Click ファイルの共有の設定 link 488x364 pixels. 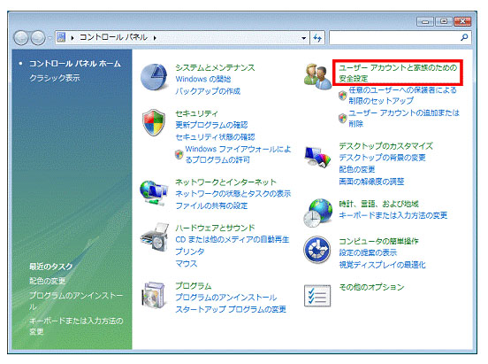point(211,205)
